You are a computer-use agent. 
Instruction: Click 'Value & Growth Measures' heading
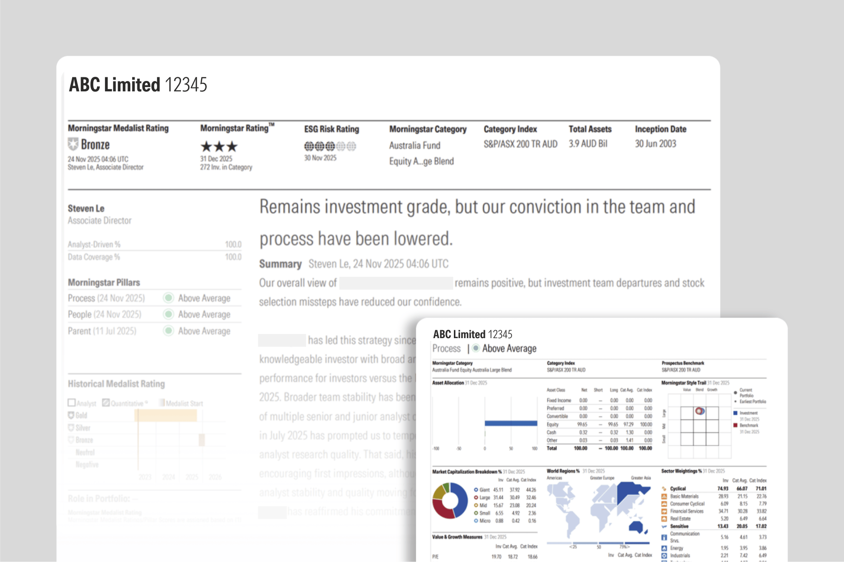457,537
